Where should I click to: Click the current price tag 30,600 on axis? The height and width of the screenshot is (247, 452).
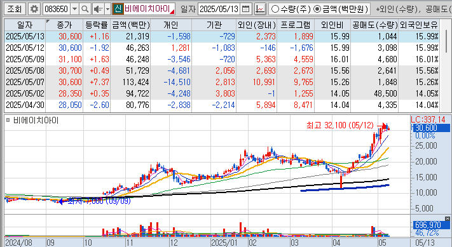[x=431, y=128]
